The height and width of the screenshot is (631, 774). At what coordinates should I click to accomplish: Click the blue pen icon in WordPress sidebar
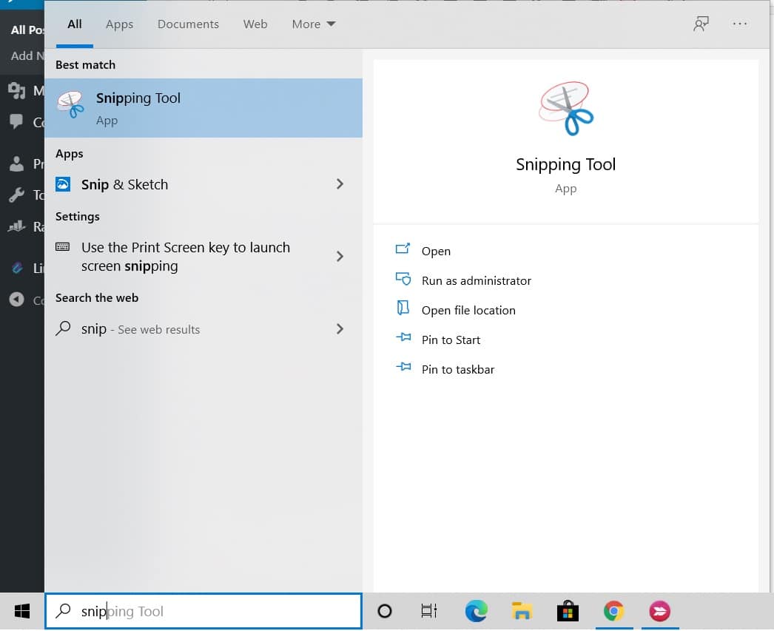click(17, 268)
